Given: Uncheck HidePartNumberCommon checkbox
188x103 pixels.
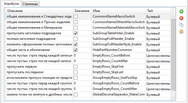Looking at the screenshot, I should tap(76, 50).
